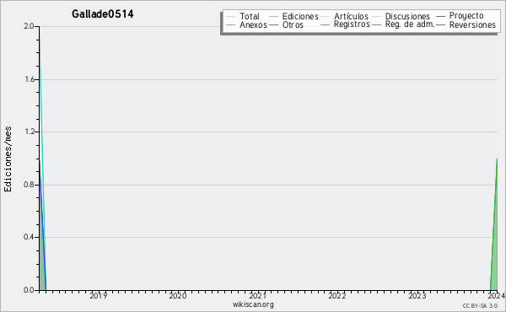Click the green Ediciones color line swatch
Screen dimensions: 506x312
coord(273,17)
